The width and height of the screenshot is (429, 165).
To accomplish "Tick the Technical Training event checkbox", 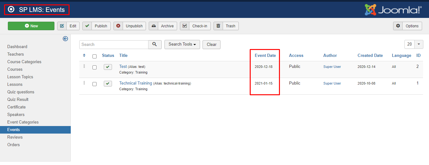I will tap(94, 84).
